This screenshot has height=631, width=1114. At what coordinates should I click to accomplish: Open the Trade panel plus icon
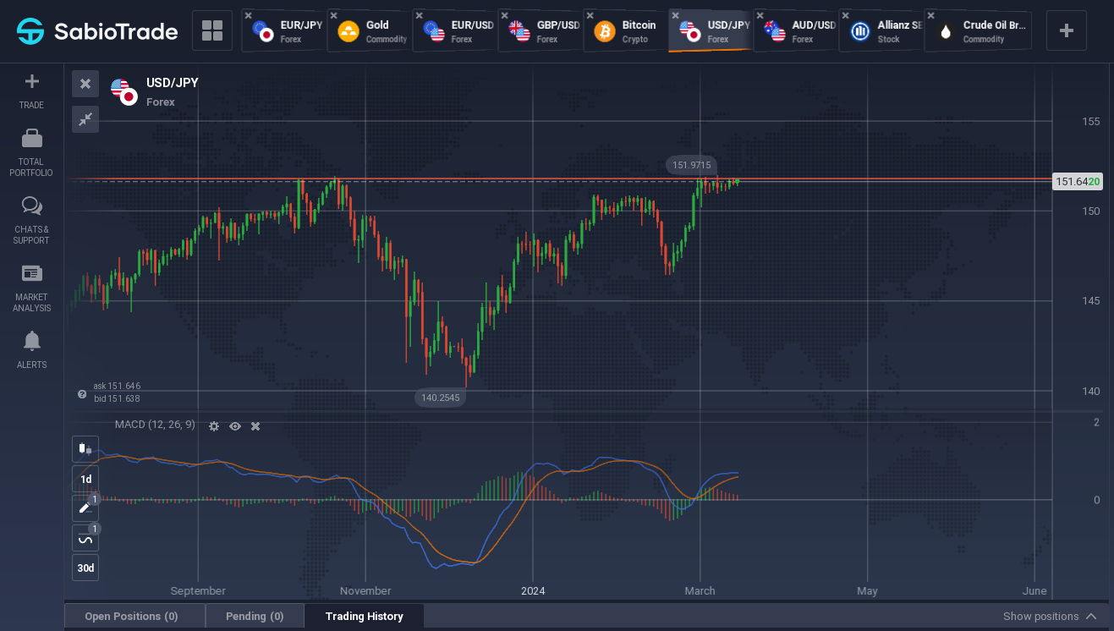click(31, 81)
